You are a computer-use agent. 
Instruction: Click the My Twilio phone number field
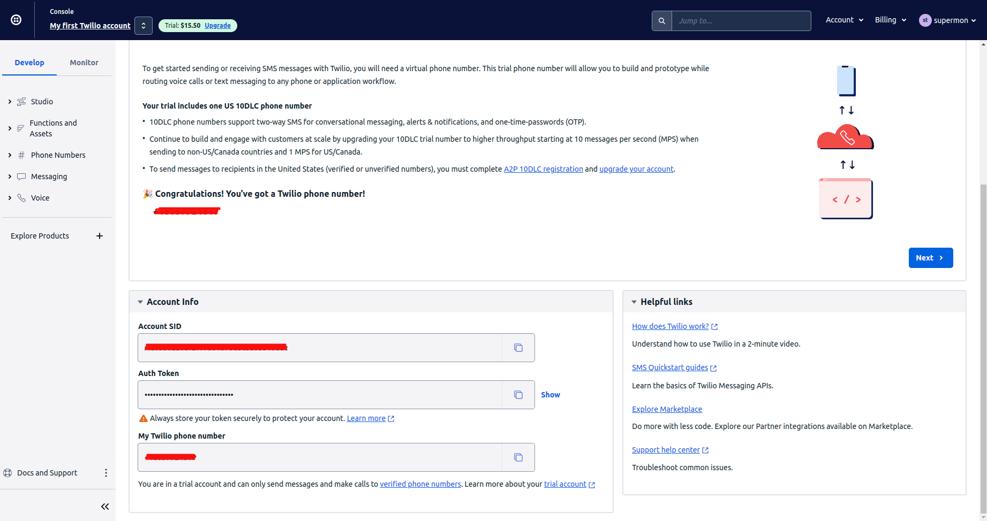click(x=320, y=457)
